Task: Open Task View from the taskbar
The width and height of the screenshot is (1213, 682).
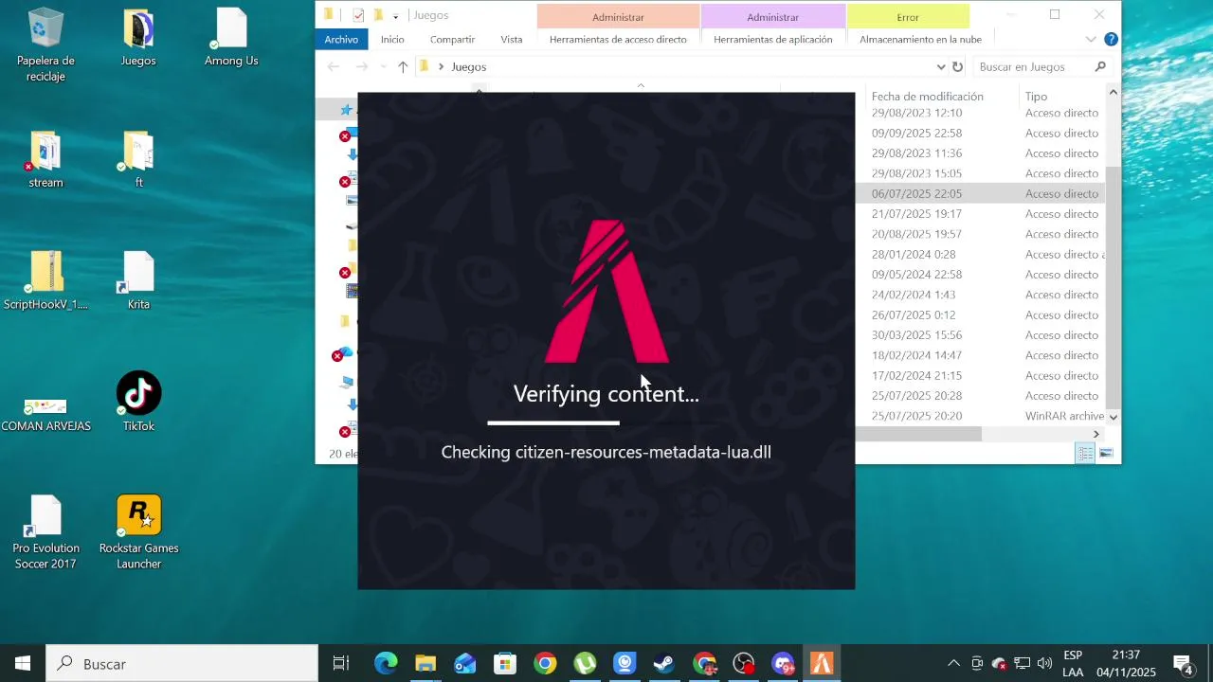Action: click(x=340, y=664)
